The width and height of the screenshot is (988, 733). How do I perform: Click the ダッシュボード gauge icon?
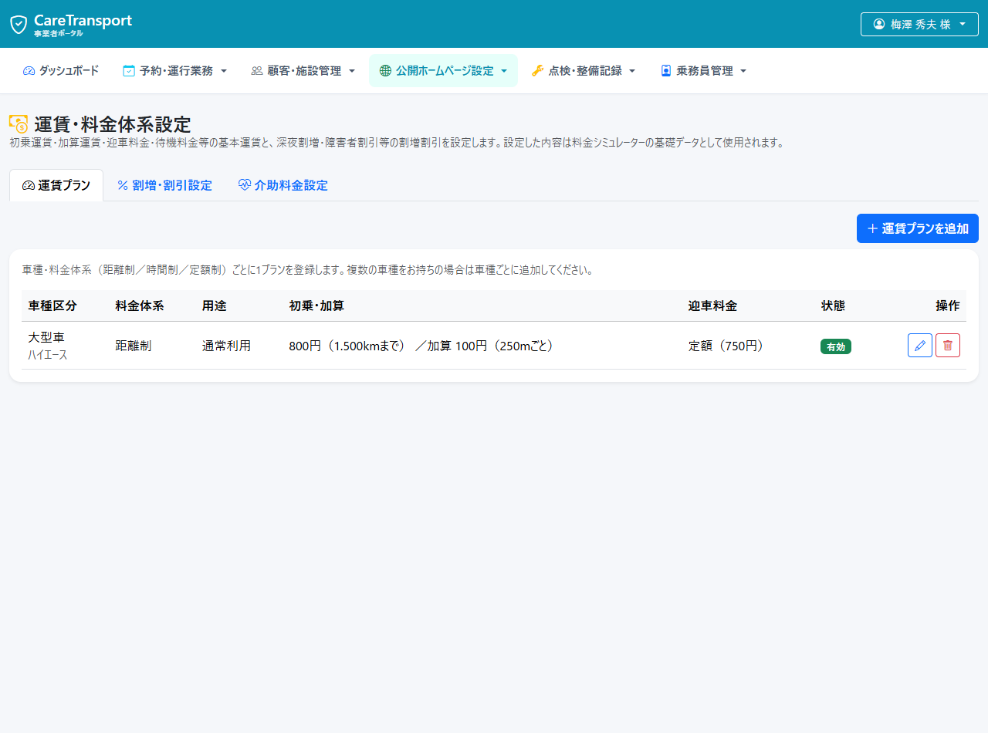29,71
